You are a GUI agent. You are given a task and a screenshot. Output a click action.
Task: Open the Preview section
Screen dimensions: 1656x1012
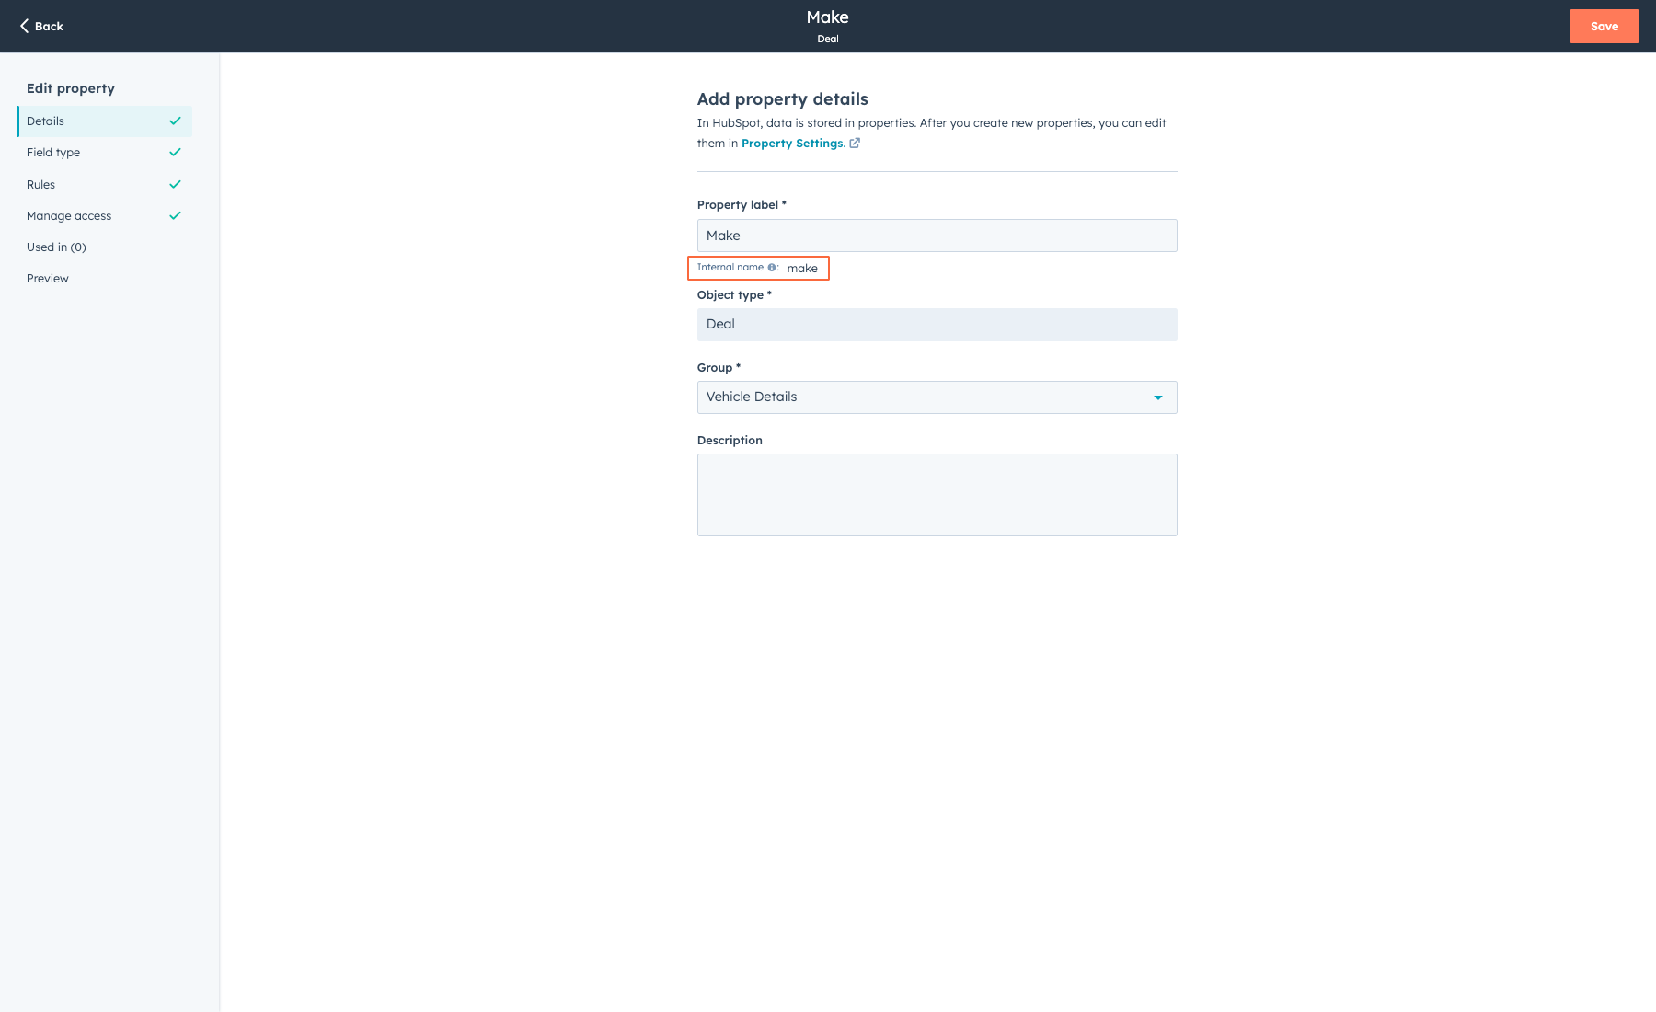pyautogui.click(x=48, y=278)
